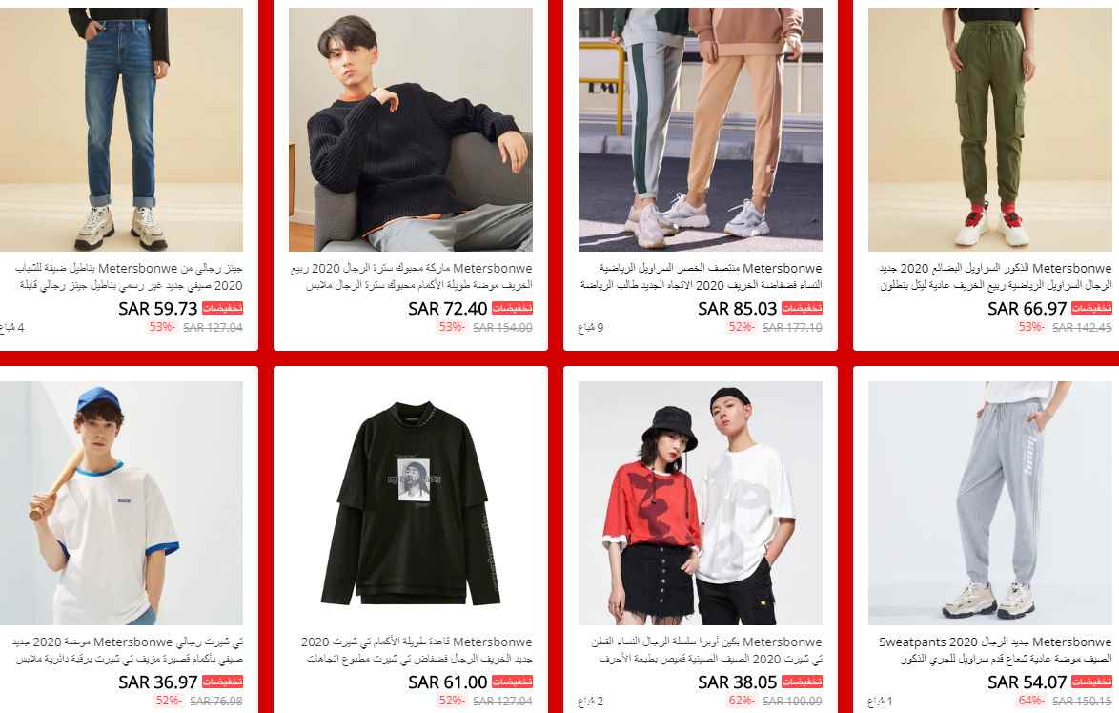Click the sale badge beside SAR 61.00

click(x=513, y=682)
